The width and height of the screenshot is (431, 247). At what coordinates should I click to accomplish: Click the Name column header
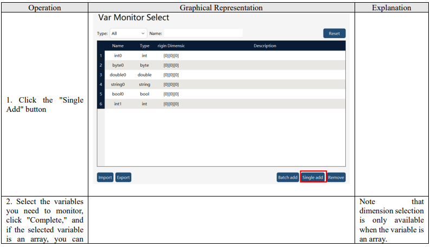click(x=118, y=46)
